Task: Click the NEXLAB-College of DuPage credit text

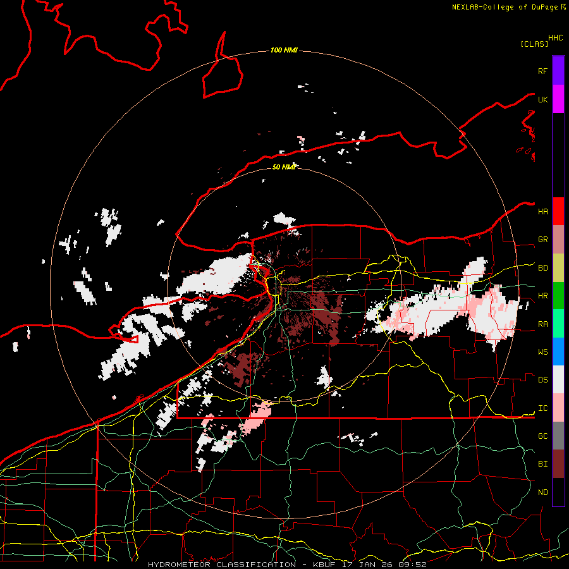Action: tap(505, 7)
